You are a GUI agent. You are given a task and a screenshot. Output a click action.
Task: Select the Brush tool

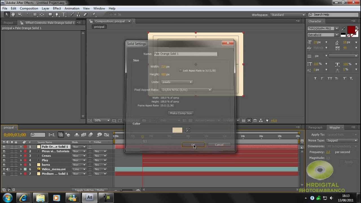72,15
